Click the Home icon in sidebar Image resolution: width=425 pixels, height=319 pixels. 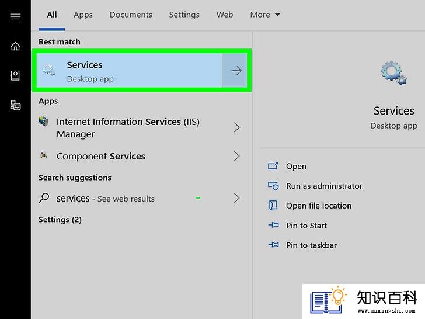pyautogui.click(x=15, y=46)
